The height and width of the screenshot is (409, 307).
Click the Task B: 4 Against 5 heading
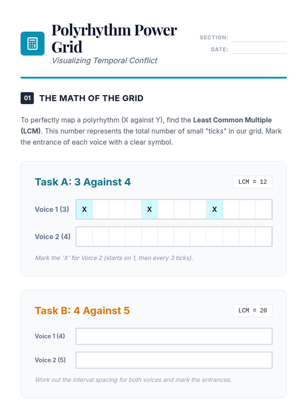(x=82, y=311)
